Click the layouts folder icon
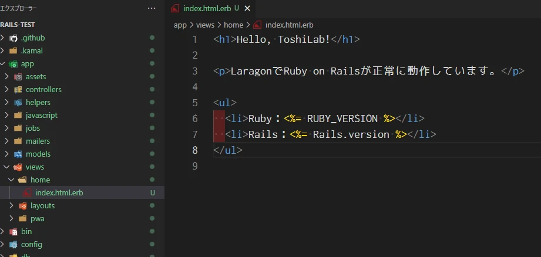The width and height of the screenshot is (541, 257). click(x=23, y=206)
